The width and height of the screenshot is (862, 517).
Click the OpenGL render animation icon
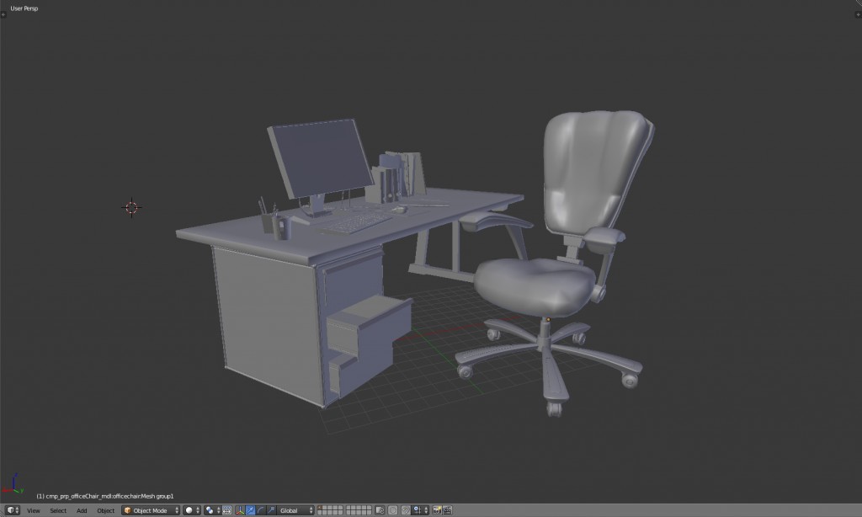point(447,509)
